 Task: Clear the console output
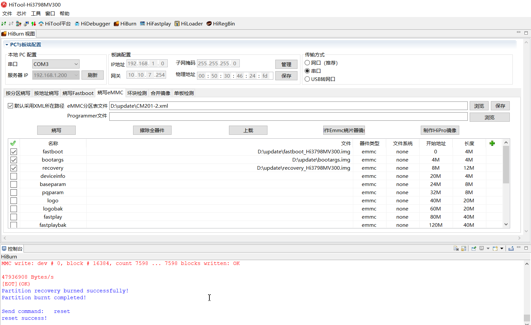point(456,248)
